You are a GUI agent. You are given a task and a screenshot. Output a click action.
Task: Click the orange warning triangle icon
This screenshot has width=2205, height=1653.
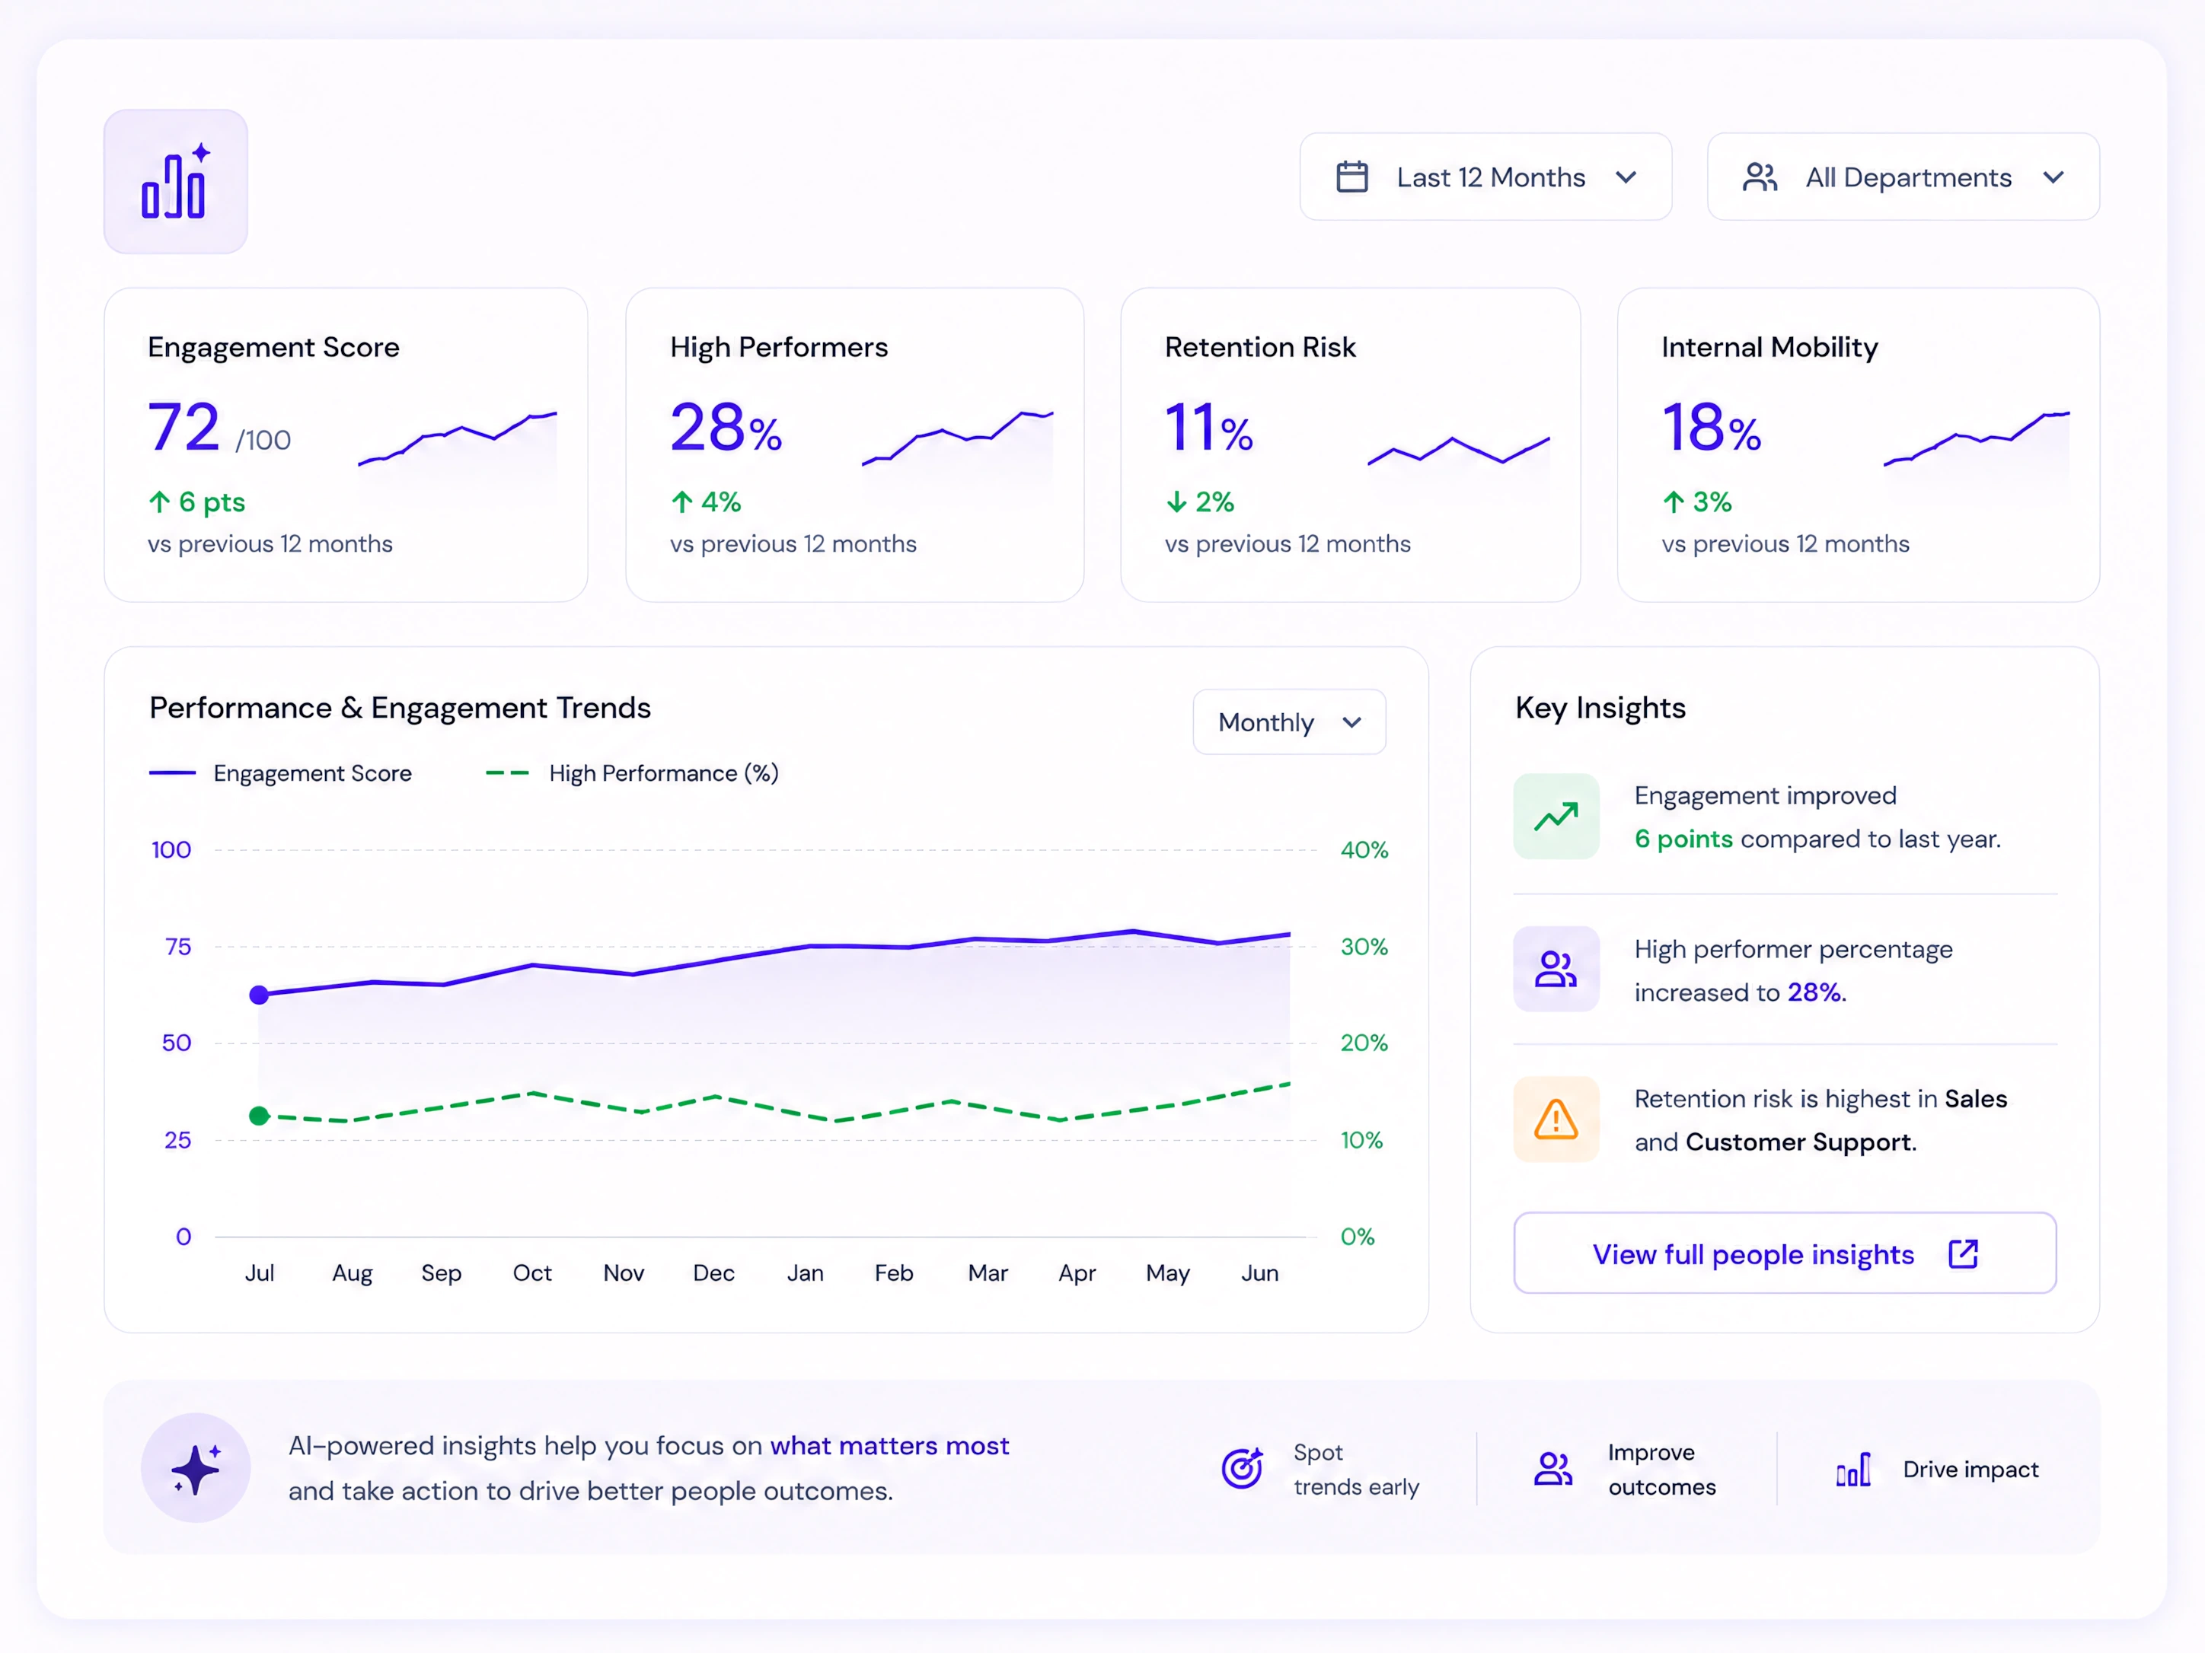[1556, 1120]
